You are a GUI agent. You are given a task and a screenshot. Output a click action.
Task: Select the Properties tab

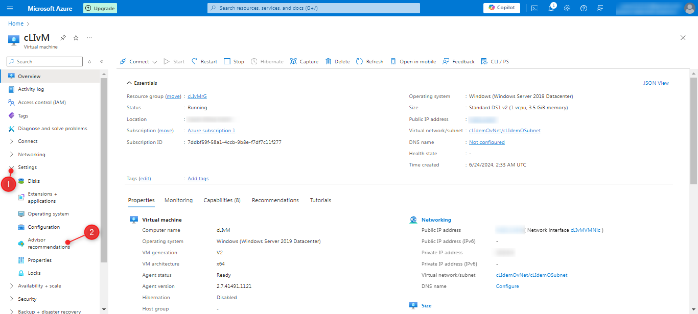click(x=141, y=200)
